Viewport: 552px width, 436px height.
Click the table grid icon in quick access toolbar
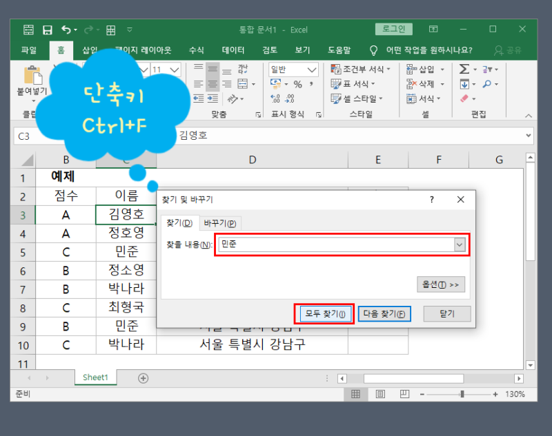click(111, 30)
